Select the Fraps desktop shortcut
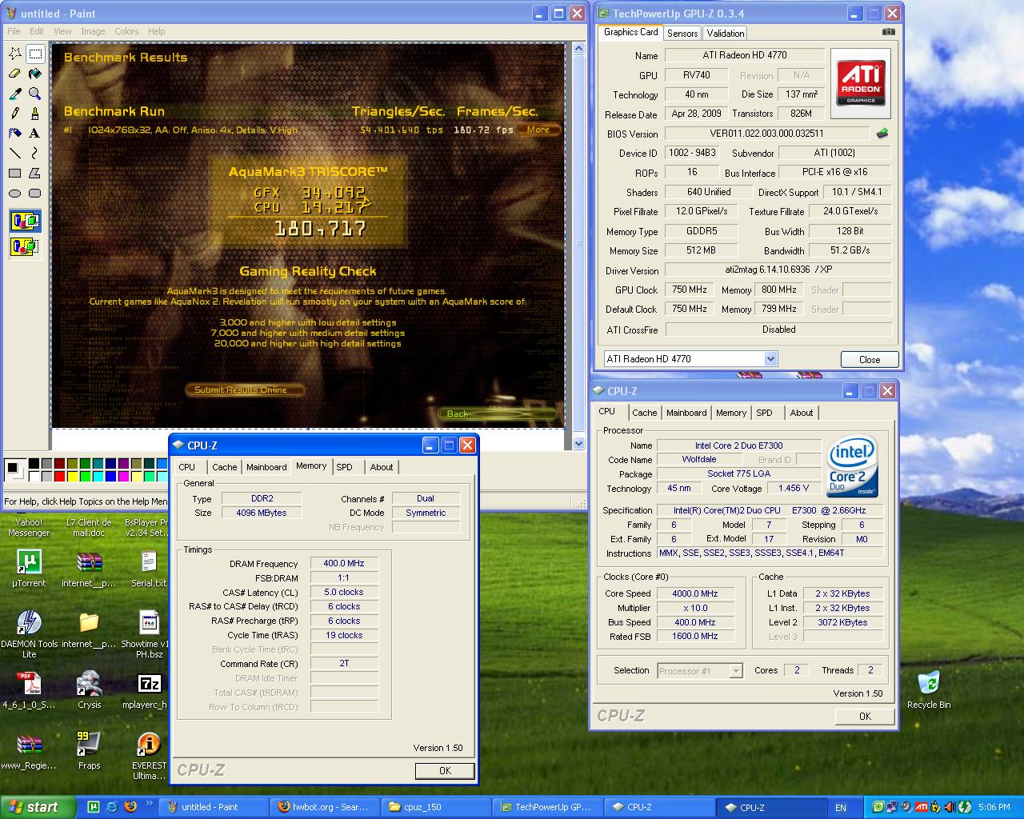This screenshot has width=1024, height=819. [x=89, y=750]
